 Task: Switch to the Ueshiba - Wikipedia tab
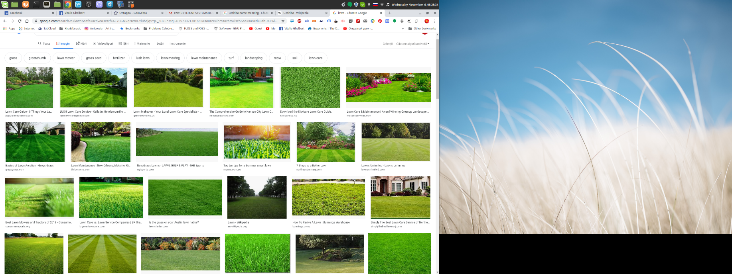click(x=302, y=13)
